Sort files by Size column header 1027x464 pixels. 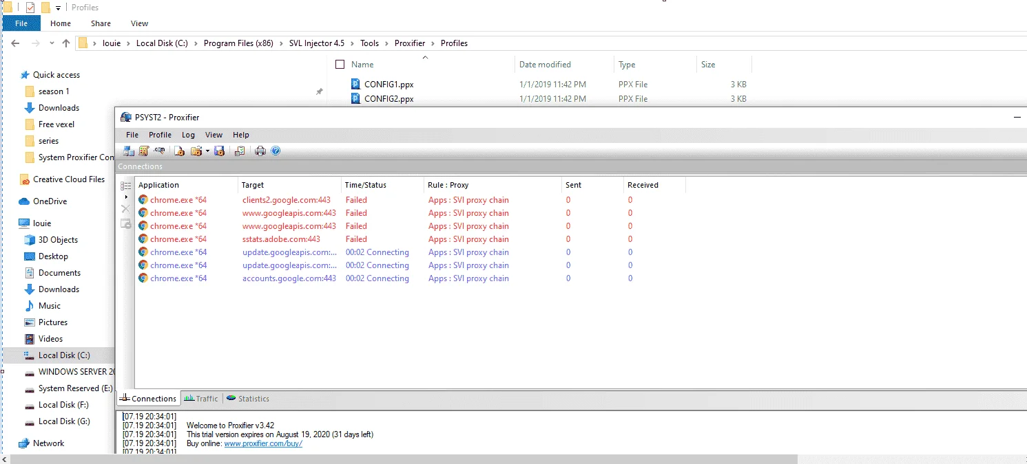(724, 65)
